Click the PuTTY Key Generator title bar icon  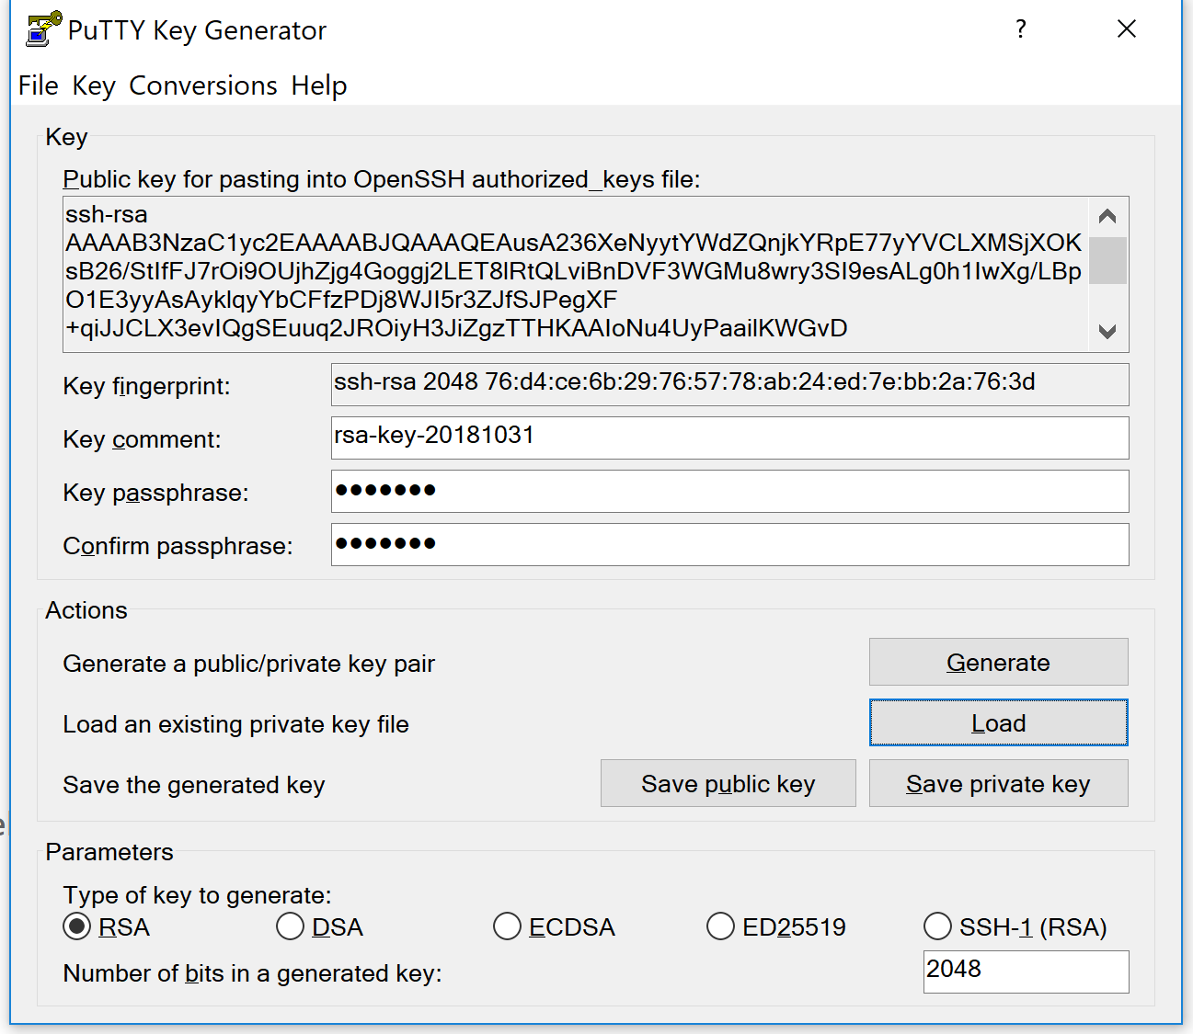coord(43,28)
